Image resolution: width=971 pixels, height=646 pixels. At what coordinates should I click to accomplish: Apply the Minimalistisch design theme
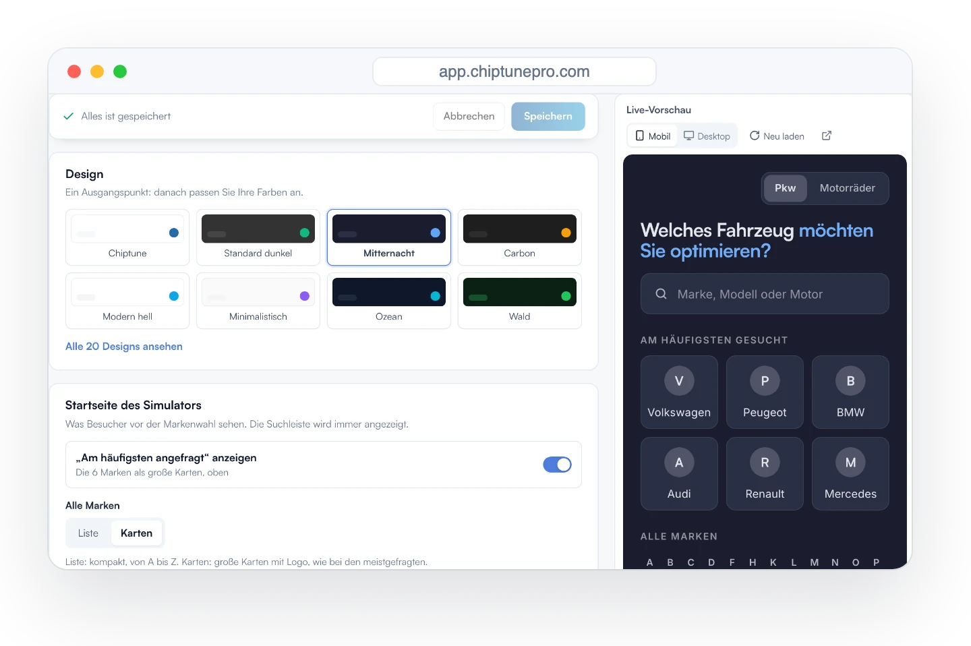(x=258, y=301)
